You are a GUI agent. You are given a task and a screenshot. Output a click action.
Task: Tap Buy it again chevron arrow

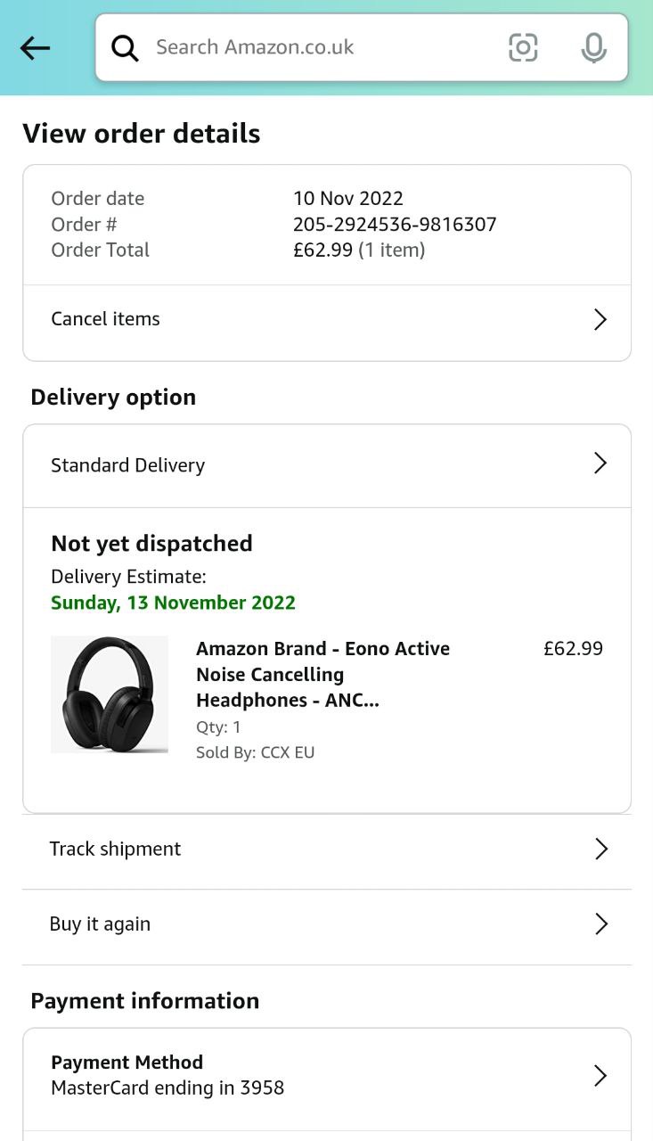pyautogui.click(x=601, y=924)
